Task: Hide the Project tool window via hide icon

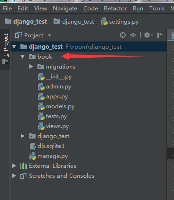Action: (x=160, y=35)
